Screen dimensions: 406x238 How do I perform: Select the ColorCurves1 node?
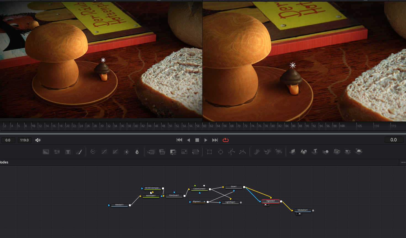tap(199, 189)
